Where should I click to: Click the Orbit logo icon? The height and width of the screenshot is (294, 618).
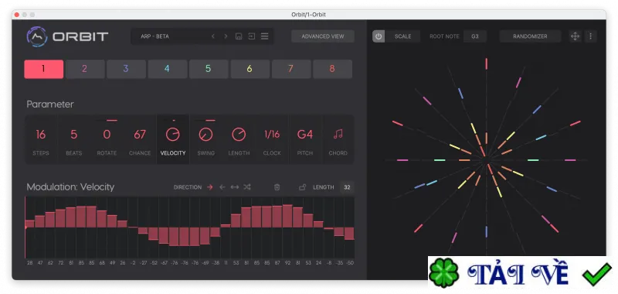coord(37,36)
